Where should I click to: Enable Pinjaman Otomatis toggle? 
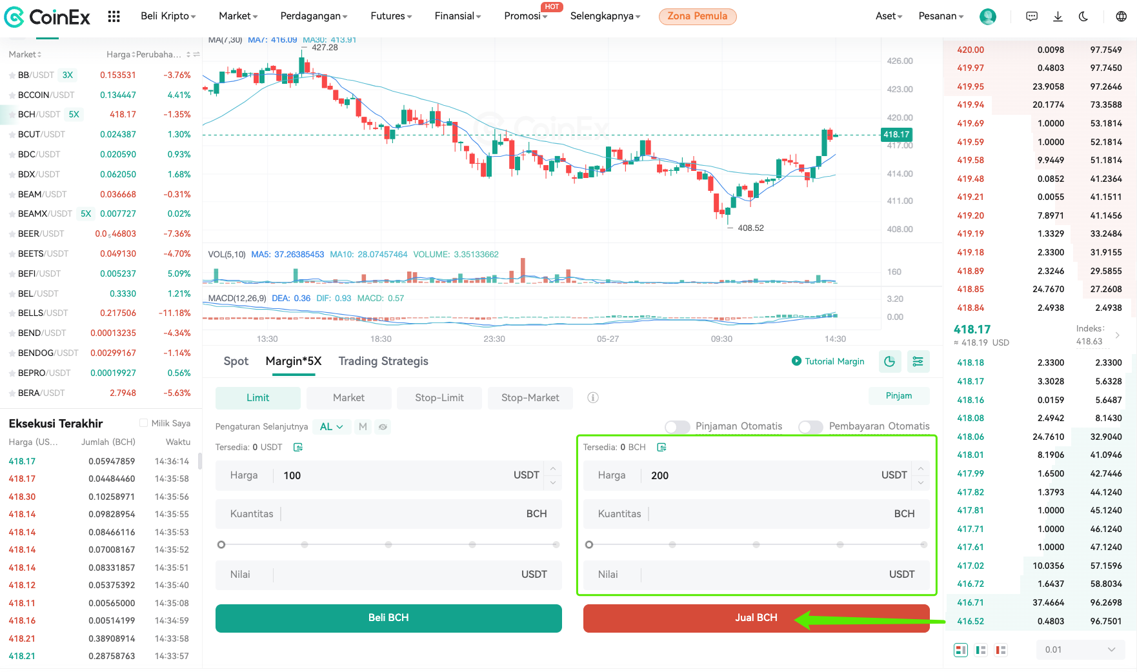(x=678, y=427)
